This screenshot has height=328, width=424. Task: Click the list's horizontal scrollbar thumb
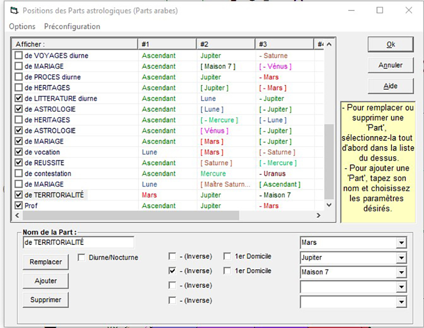[131, 215]
